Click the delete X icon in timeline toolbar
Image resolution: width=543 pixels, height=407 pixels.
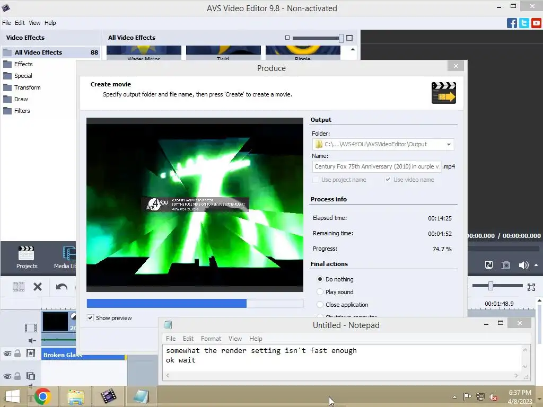[x=38, y=287]
